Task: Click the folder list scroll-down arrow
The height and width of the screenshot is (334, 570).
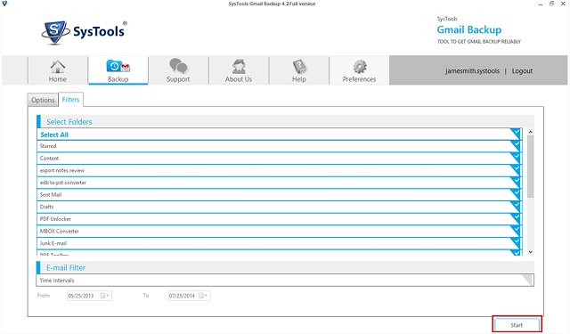Action: coord(531,252)
